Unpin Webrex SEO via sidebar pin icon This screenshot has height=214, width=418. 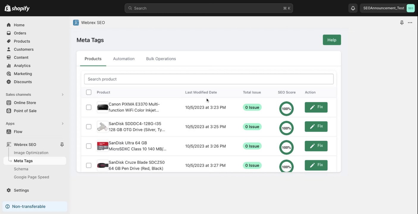[62, 144]
